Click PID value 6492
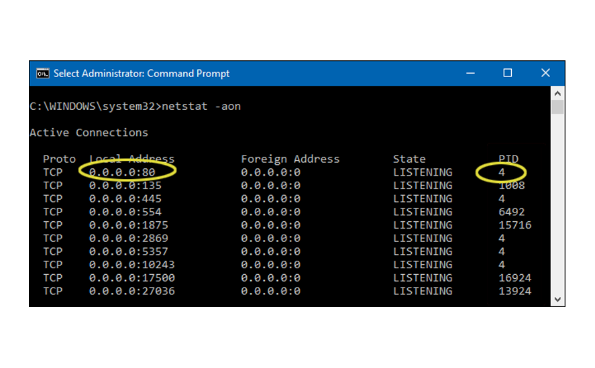The height and width of the screenshot is (368, 595). [x=512, y=212]
